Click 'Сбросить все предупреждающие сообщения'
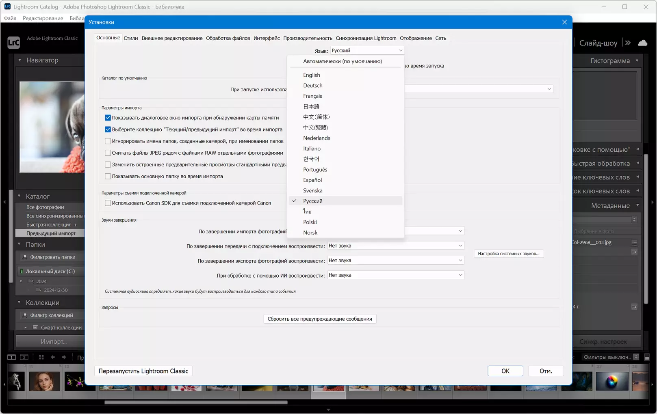This screenshot has height=414, width=657. [x=320, y=319]
